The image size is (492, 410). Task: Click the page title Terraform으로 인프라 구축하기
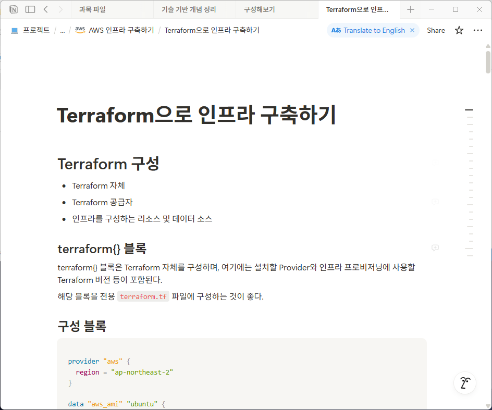[x=196, y=115]
